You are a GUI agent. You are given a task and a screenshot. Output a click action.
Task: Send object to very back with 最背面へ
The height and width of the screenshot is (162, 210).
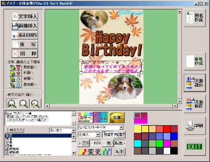(16, 85)
